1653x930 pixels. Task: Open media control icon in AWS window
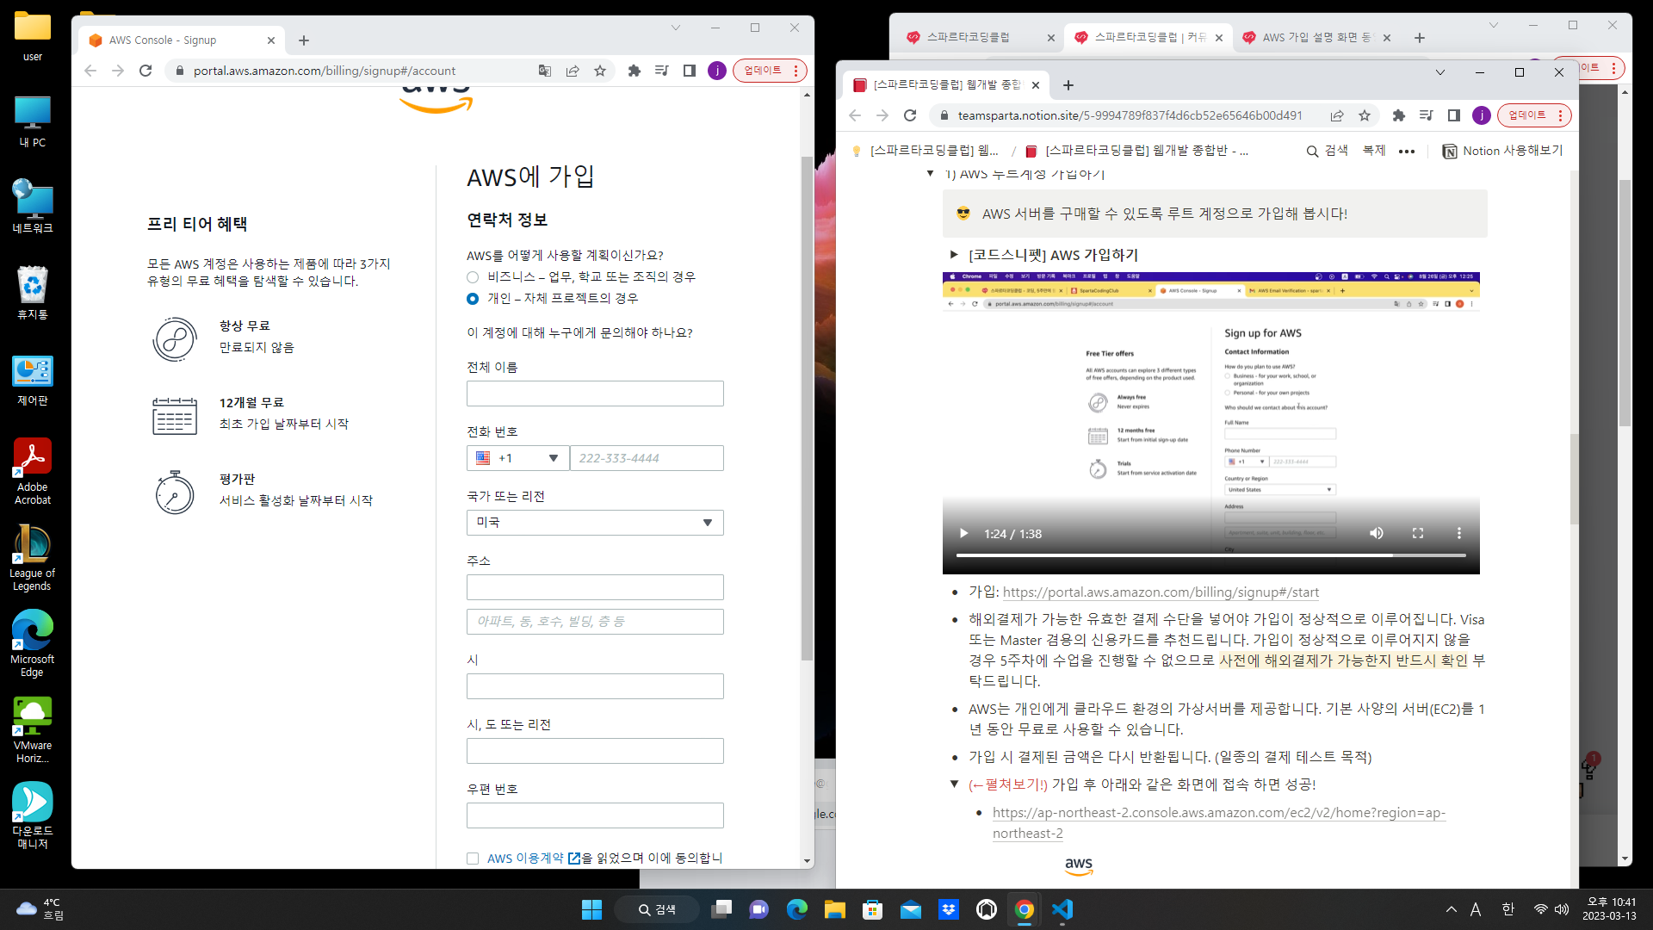pyautogui.click(x=662, y=71)
